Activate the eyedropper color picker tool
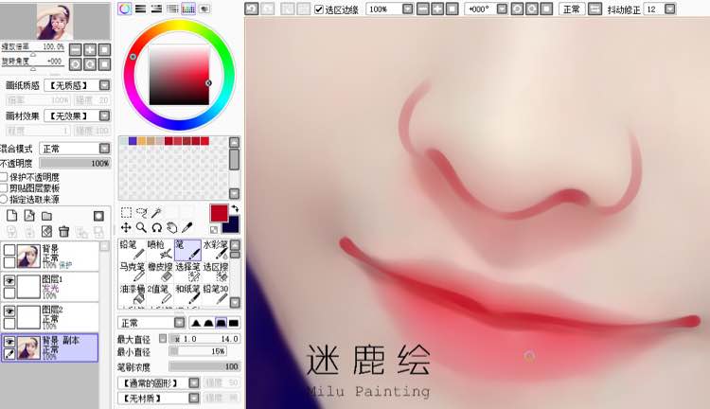Screen dimensions: 710x409 [x=187, y=227]
